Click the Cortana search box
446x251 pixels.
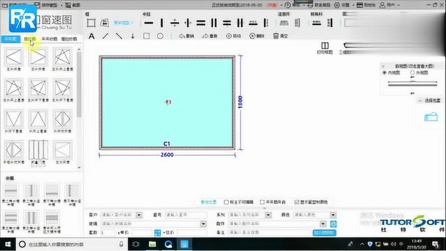click(71, 244)
